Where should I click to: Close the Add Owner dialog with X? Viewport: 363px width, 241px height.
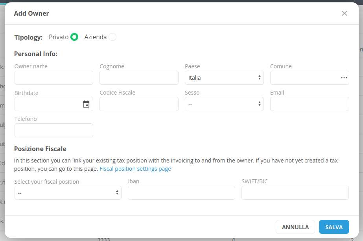(x=345, y=13)
